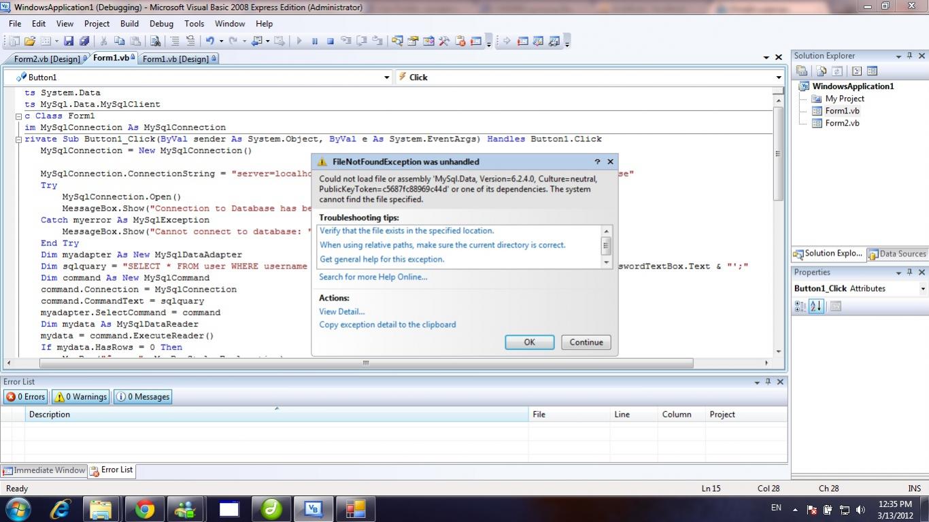Open the Undo history dropdown arrow
The width and height of the screenshot is (929, 522).
coord(221,41)
